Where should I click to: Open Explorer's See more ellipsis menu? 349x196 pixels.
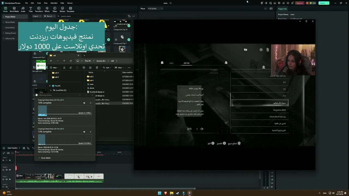coord(129,68)
